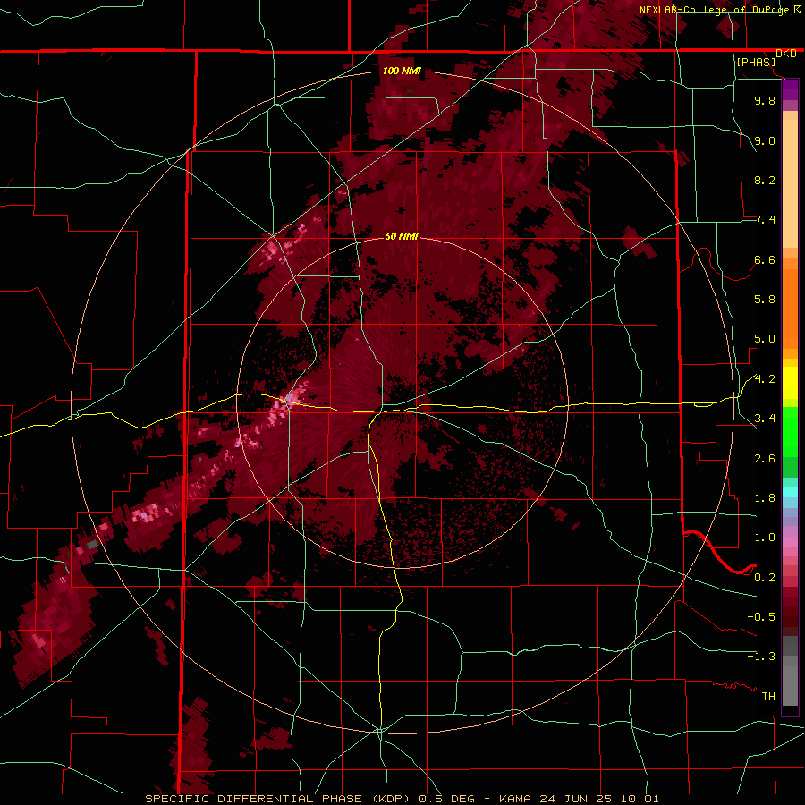The width and height of the screenshot is (805, 805).
Task: Click the 0.2 value on color scale
Action: coord(765,578)
